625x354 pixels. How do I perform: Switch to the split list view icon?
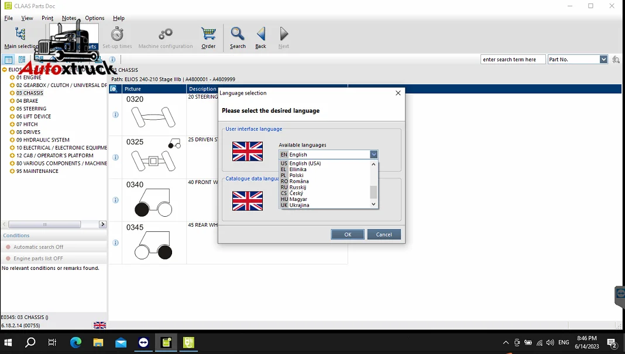pyautogui.click(x=22, y=60)
